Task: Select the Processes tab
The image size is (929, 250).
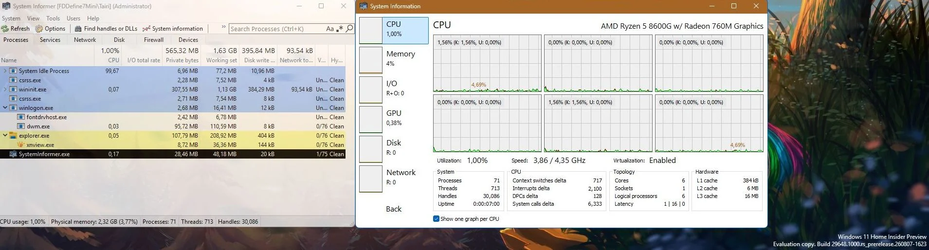Action: [x=16, y=40]
